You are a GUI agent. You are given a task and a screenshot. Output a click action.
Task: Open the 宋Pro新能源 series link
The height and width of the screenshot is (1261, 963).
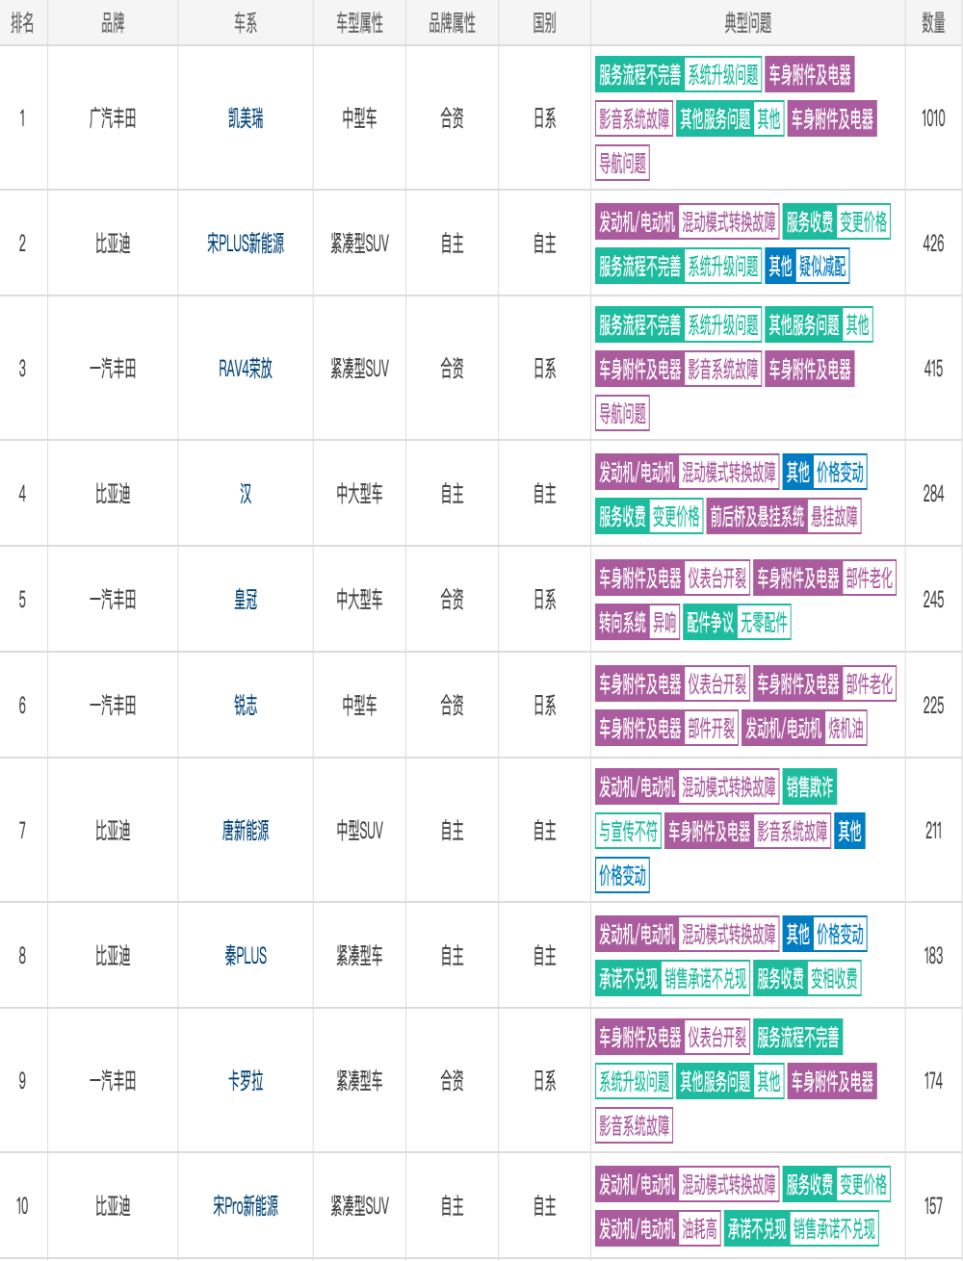click(246, 1206)
